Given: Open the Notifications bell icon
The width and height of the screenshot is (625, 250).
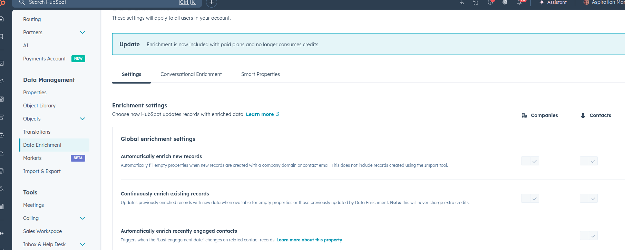Looking at the screenshot, I should click(519, 2).
